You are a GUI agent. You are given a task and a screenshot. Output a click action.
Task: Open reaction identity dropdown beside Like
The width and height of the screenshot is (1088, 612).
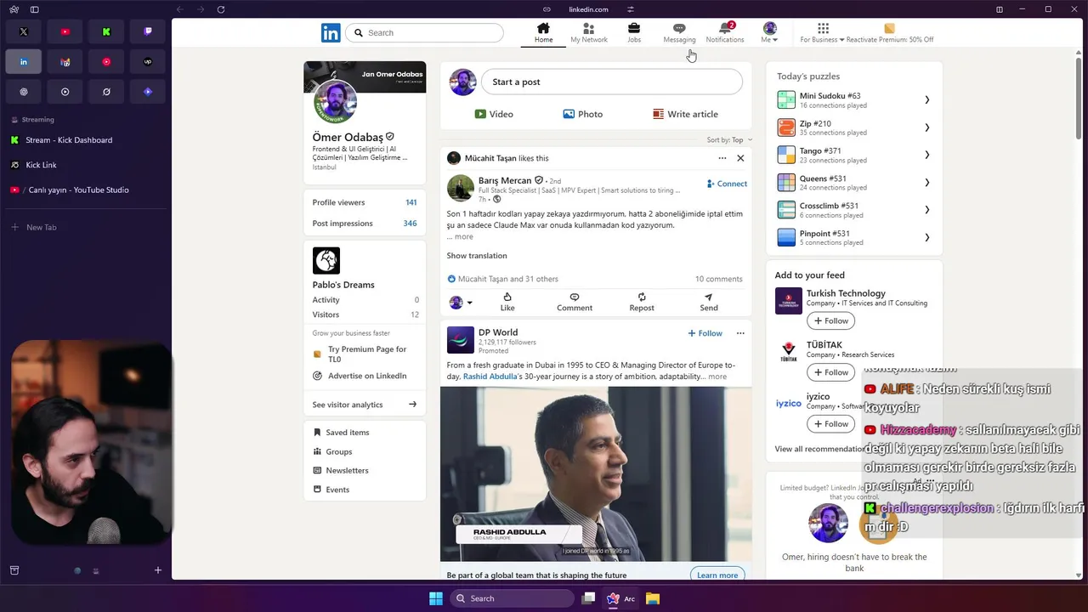tap(461, 303)
